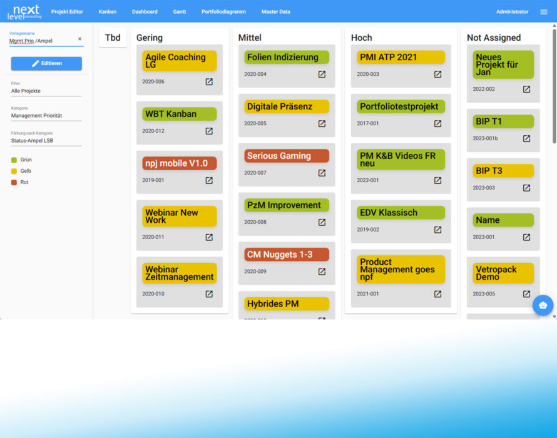The width and height of the screenshot is (557, 438).
Task: Click the EDV Klassisch card title
Action: (x=401, y=213)
